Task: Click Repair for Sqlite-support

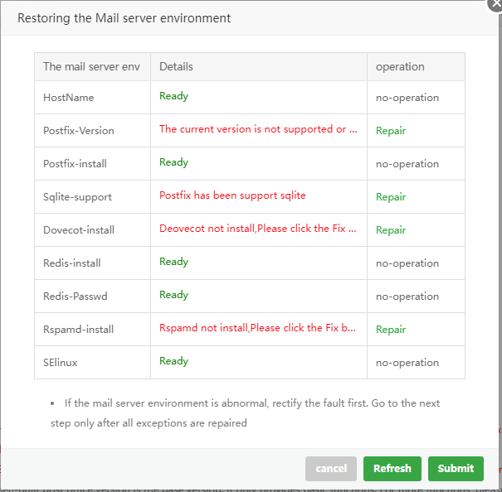Action: tap(391, 197)
